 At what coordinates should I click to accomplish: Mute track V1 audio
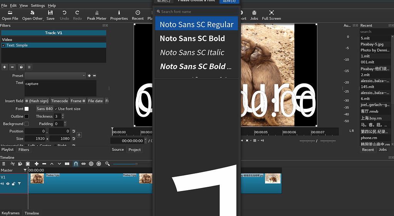click(x=2, y=184)
